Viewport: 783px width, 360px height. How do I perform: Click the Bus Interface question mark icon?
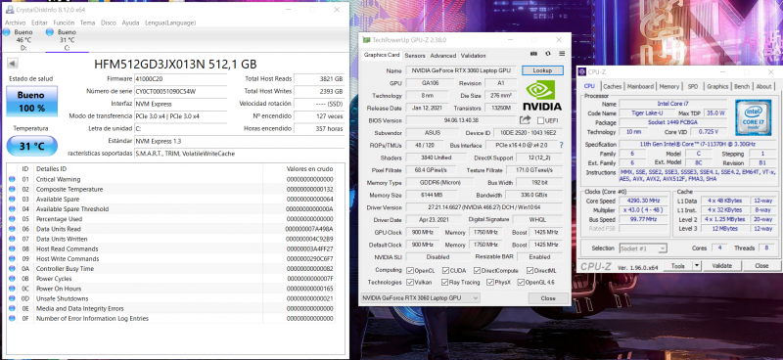(561, 146)
